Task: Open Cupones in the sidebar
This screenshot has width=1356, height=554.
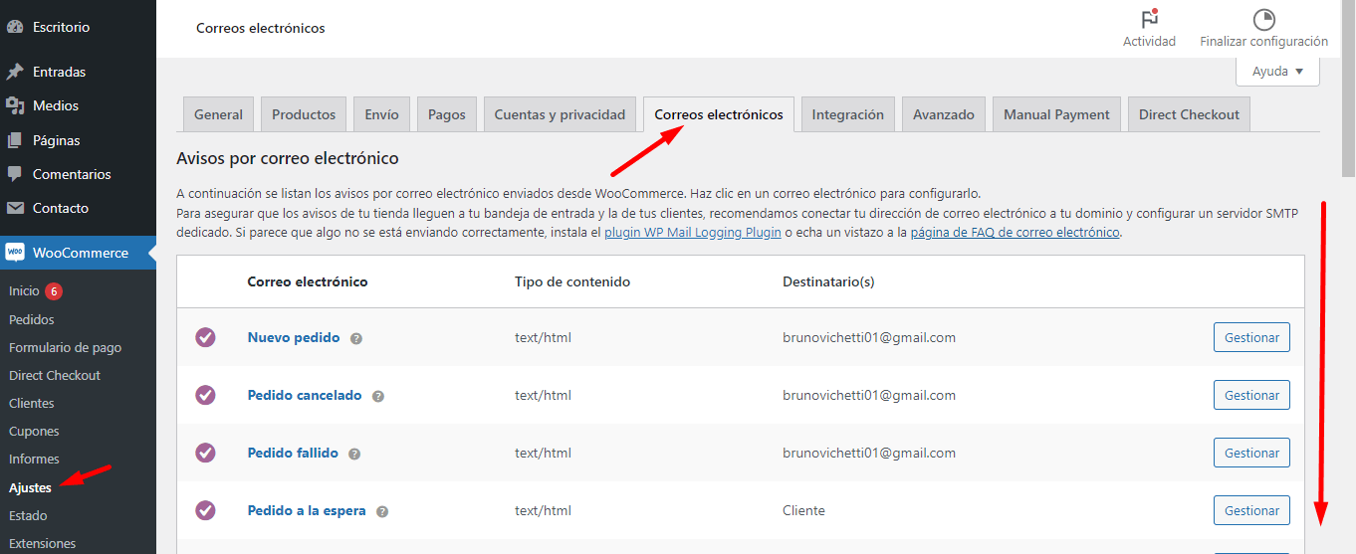Action: (34, 431)
